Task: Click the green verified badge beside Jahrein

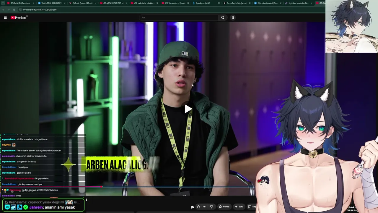Action: tap(26, 207)
